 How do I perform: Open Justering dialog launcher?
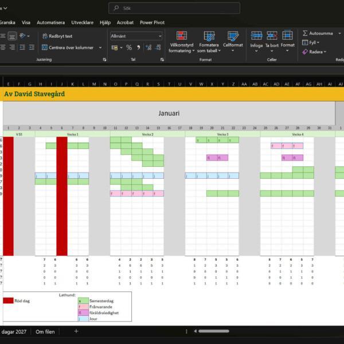coord(105,60)
